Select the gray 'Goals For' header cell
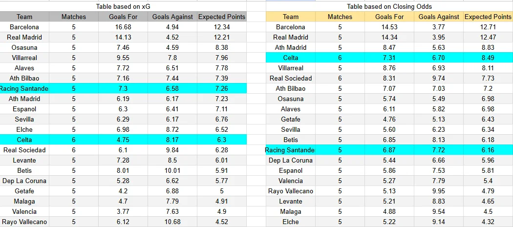This screenshot has width=513, height=227. pyautogui.click(x=123, y=17)
